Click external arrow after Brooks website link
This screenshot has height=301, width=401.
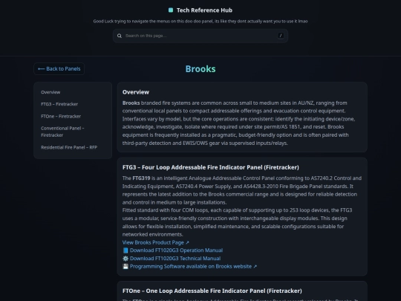pos(255,267)
